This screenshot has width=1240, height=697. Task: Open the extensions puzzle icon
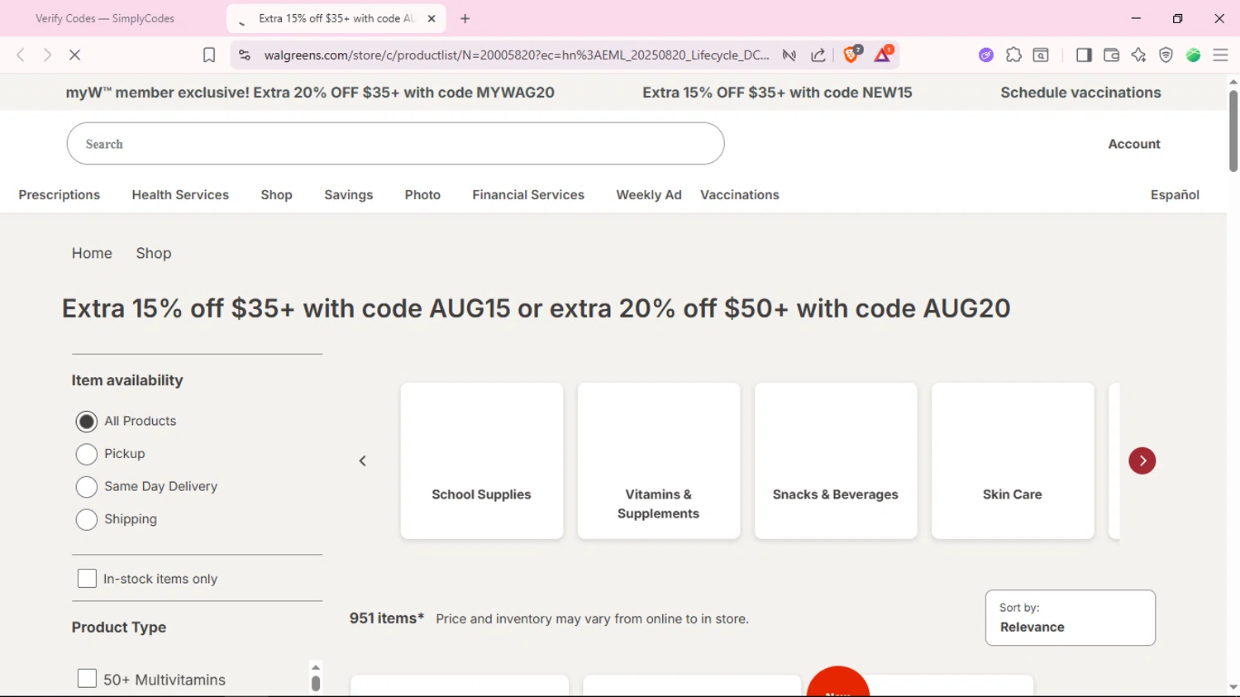coord(1013,55)
